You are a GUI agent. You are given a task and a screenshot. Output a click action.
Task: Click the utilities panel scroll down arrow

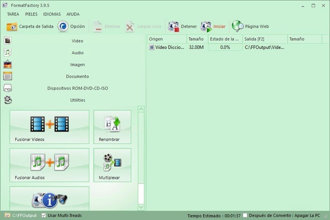pos(141,207)
